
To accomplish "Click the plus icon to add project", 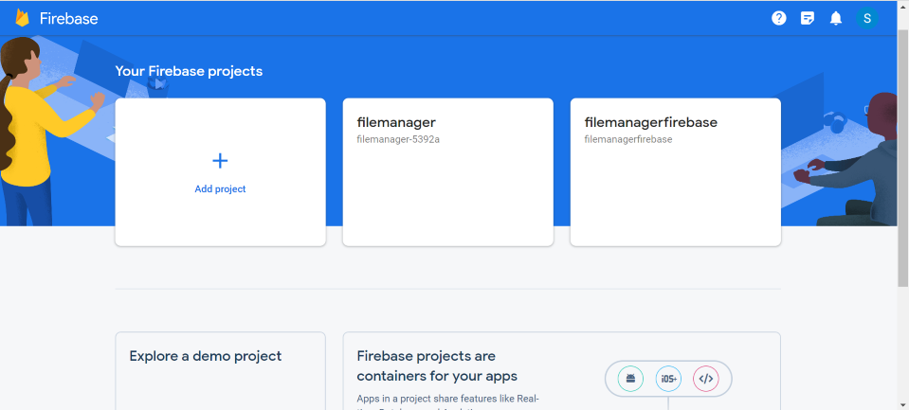I will pos(220,161).
